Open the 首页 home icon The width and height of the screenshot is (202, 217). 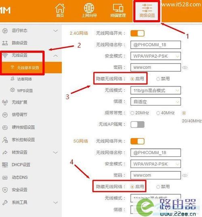click(x=60, y=8)
